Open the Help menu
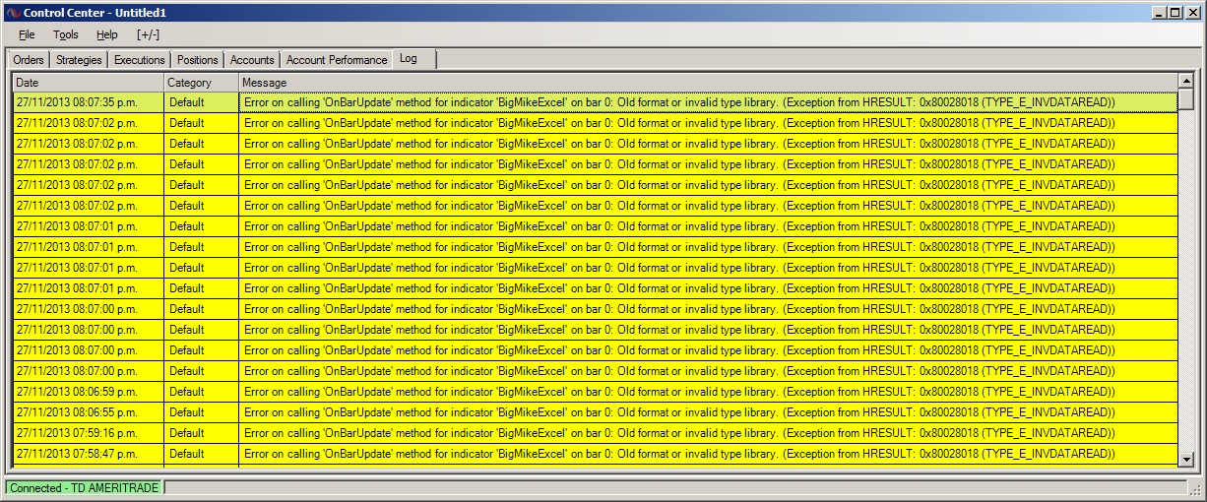The width and height of the screenshot is (1207, 502). click(x=106, y=34)
